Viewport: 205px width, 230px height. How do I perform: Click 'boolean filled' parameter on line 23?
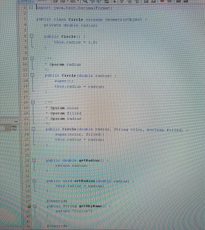(x=165, y=130)
